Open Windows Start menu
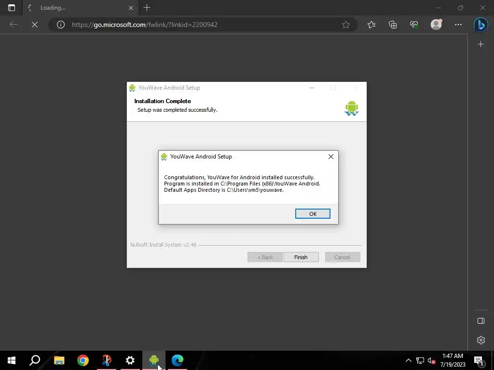This screenshot has height=370, width=494. point(12,360)
